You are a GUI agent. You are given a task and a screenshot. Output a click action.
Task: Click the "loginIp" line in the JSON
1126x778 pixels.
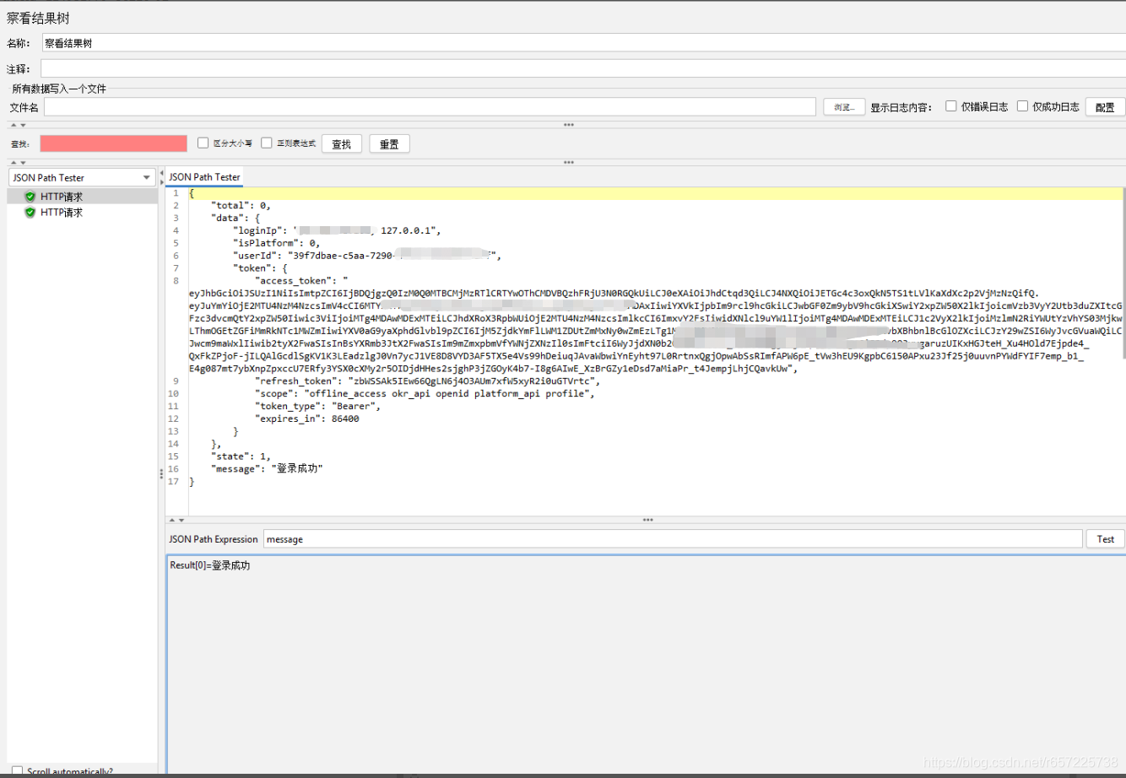[337, 230]
